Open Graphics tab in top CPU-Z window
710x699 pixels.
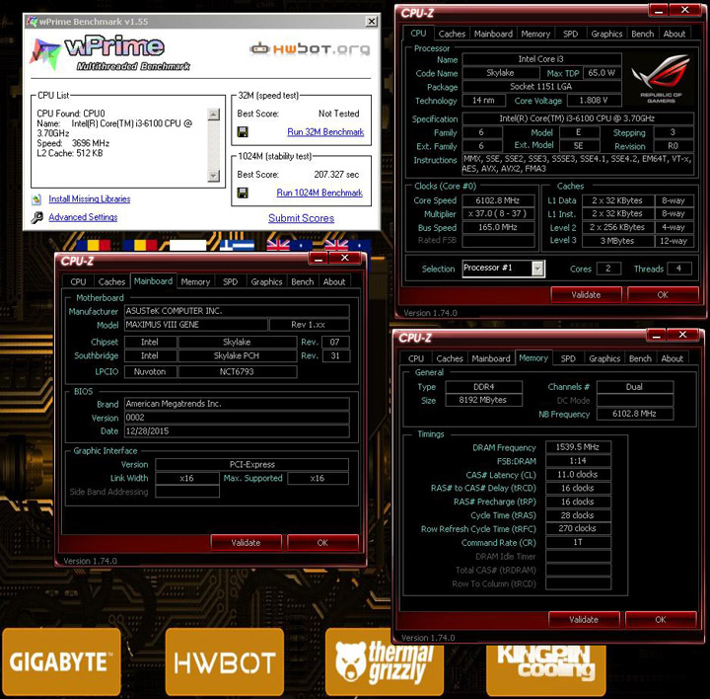pos(606,34)
